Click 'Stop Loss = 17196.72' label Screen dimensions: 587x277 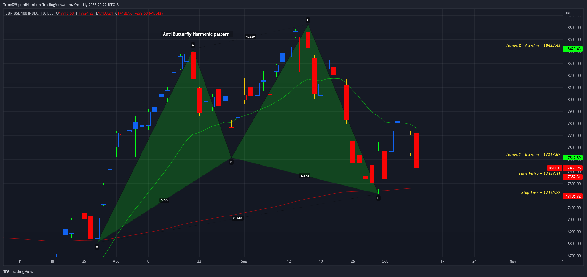541,193
